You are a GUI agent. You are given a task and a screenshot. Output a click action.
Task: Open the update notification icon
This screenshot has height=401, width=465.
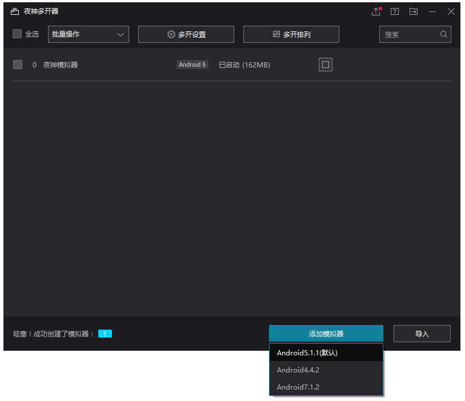pyautogui.click(x=376, y=11)
